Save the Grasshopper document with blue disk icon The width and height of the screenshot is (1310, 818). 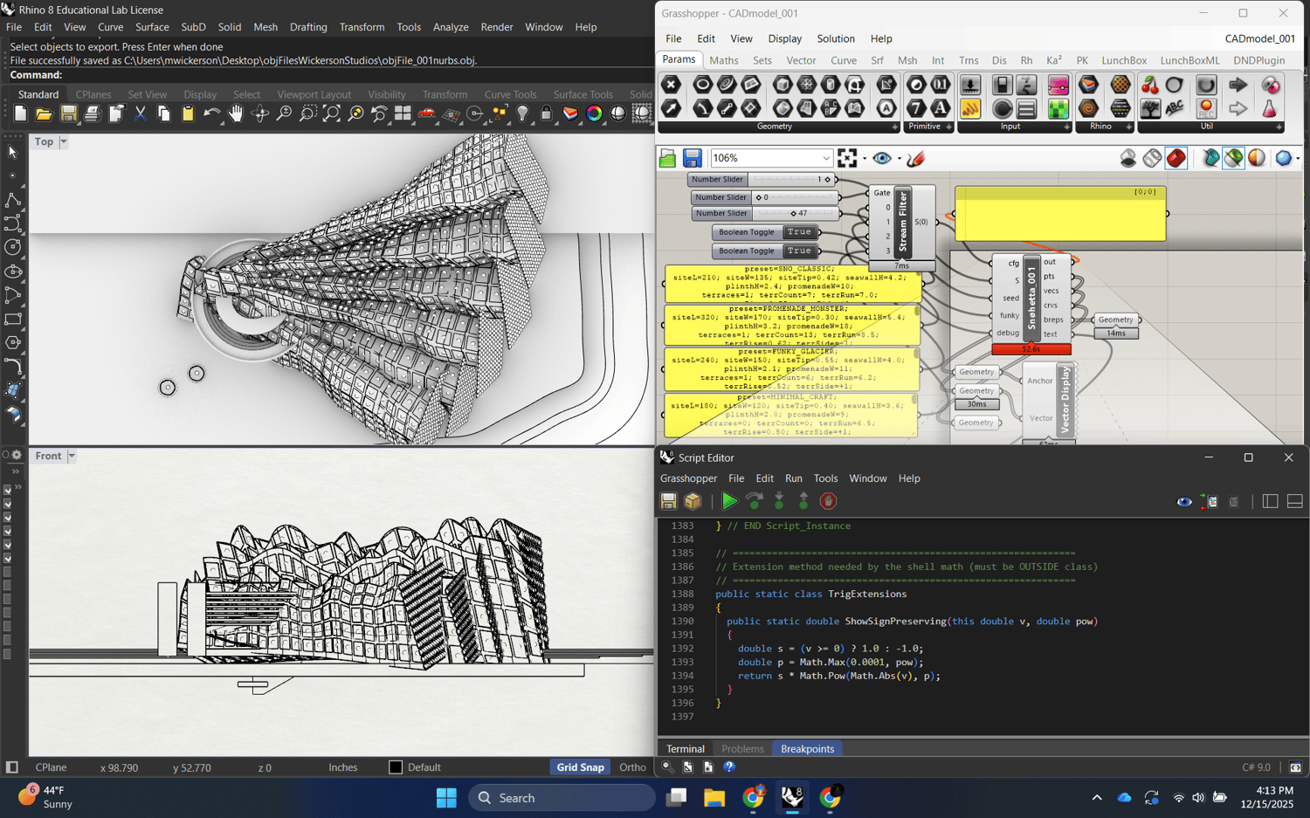coord(692,158)
